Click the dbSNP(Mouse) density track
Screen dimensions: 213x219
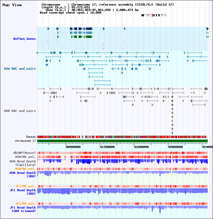click(122, 153)
